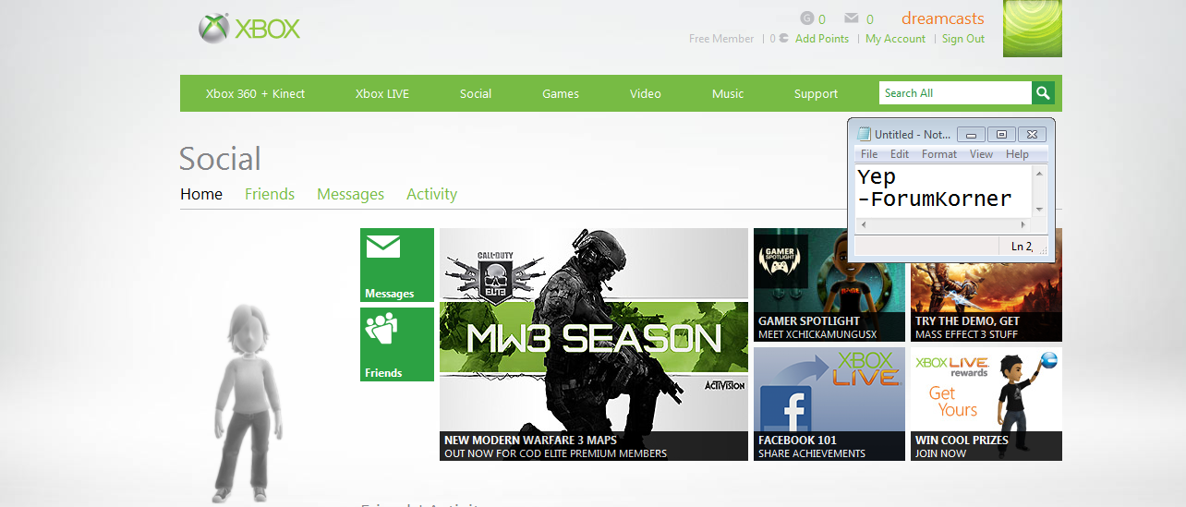The width and height of the screenshot is (1186, 507).
Task: Open Xbox LIVE Rewards Win Cool Prizes tile
Action: [986, 404]
